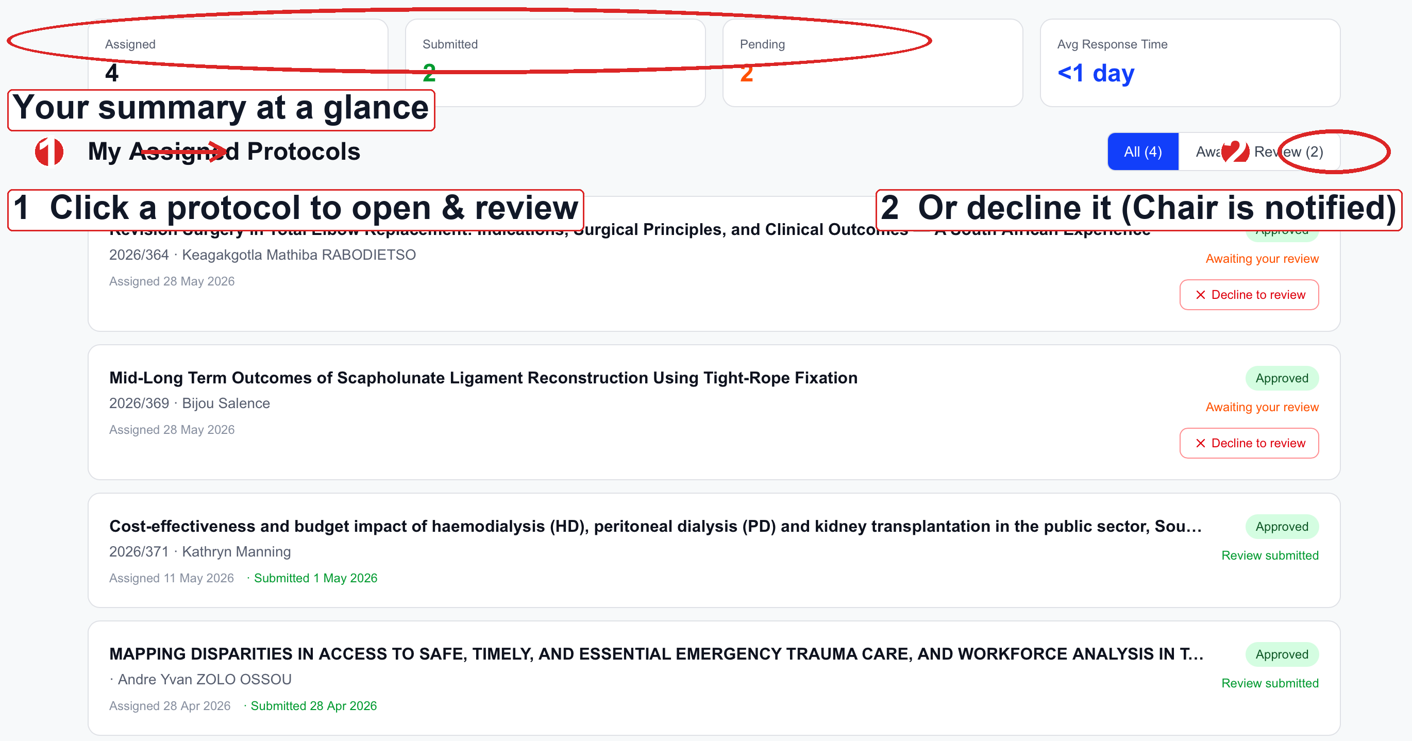Screen dimensions: 1412x741
Task: Click Awaiting your review on 2026/364
Action: pos(1262,259)
